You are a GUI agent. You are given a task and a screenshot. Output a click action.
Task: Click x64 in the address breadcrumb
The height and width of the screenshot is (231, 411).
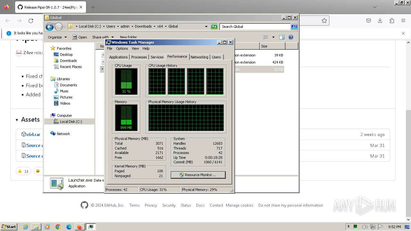160,27
